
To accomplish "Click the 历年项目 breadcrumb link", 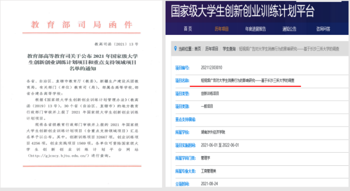I will 211,49.
